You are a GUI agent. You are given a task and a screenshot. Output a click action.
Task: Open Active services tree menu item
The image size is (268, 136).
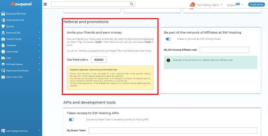pos(15,20)
